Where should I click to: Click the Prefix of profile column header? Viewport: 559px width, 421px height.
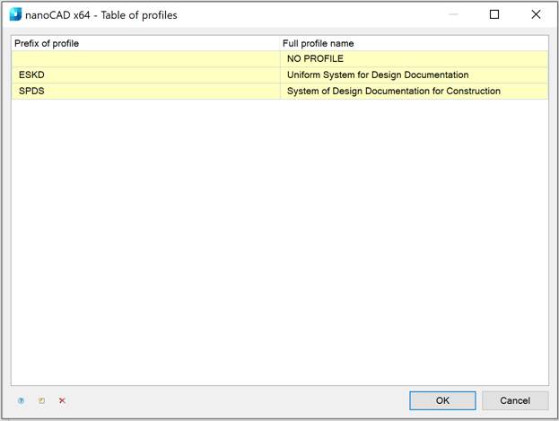pyautogui.click(x=146, y=43)
